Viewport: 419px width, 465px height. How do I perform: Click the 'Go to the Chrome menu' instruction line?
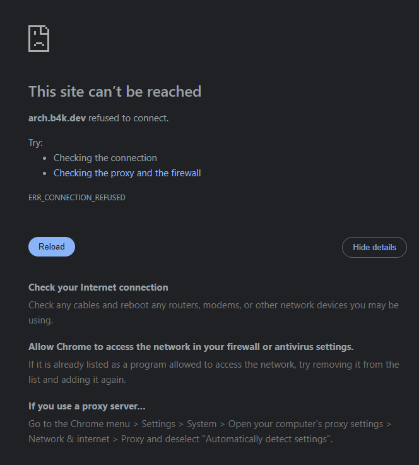pos(210,424)
